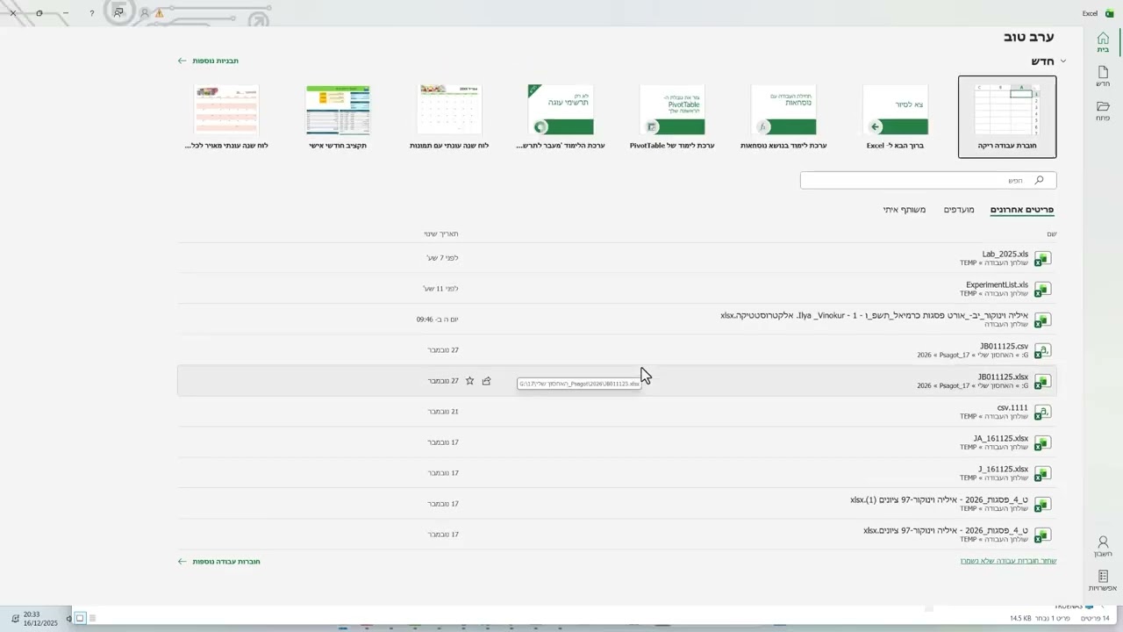
Task: Sort by the תאריך שינוי column header
Action: [441, 234]
